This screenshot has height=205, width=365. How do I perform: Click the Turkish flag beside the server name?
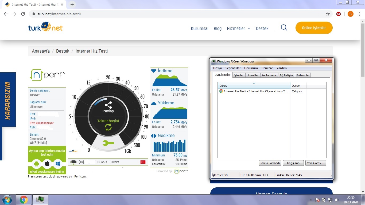click(x=143, y=162)
